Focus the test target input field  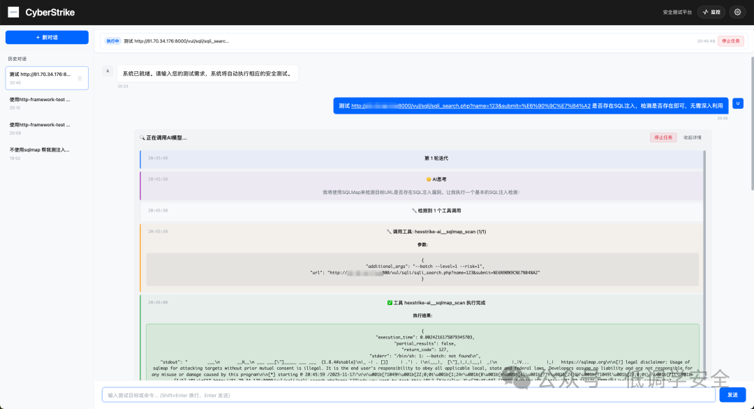[408, 395]
